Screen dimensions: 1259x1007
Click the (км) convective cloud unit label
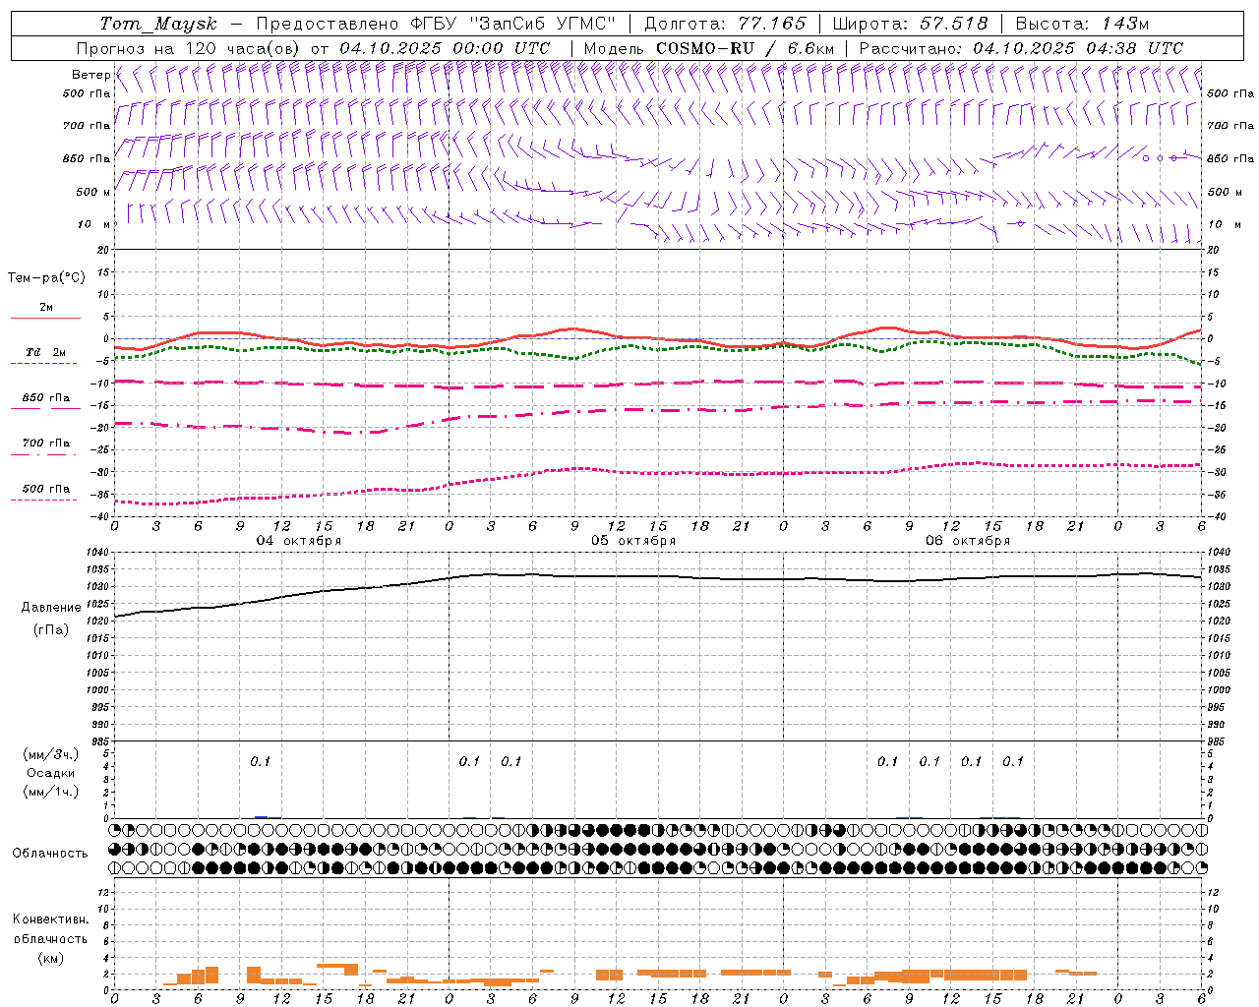click(51, 958)
